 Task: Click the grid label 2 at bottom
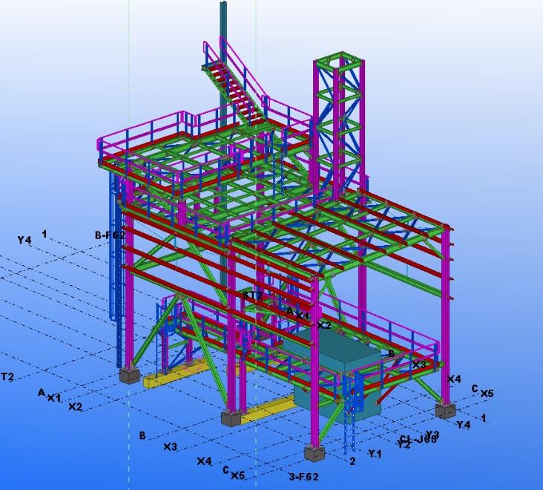click(x=352, y=462)
